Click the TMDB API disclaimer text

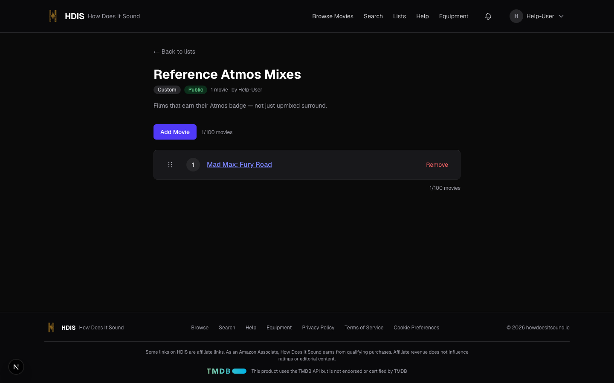[x=329, y=371]
